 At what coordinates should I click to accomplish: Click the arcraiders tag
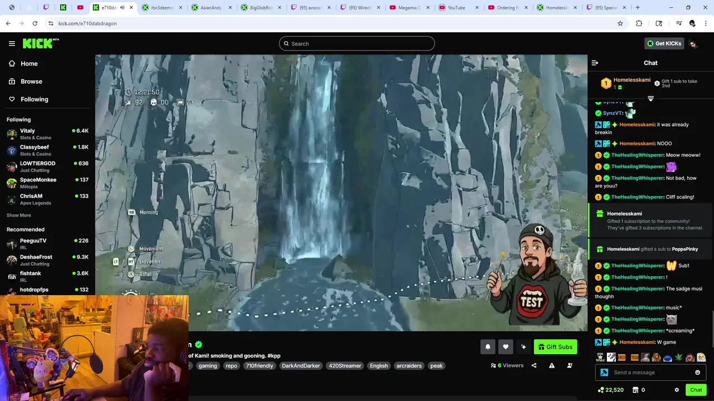pyautogui.click(x=409, y=366)
